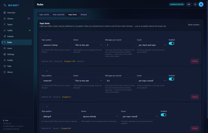Open the Clients sidebar icon
This screenshot has height=133, width=208.
pyautogui.click(x=5, y=19)
